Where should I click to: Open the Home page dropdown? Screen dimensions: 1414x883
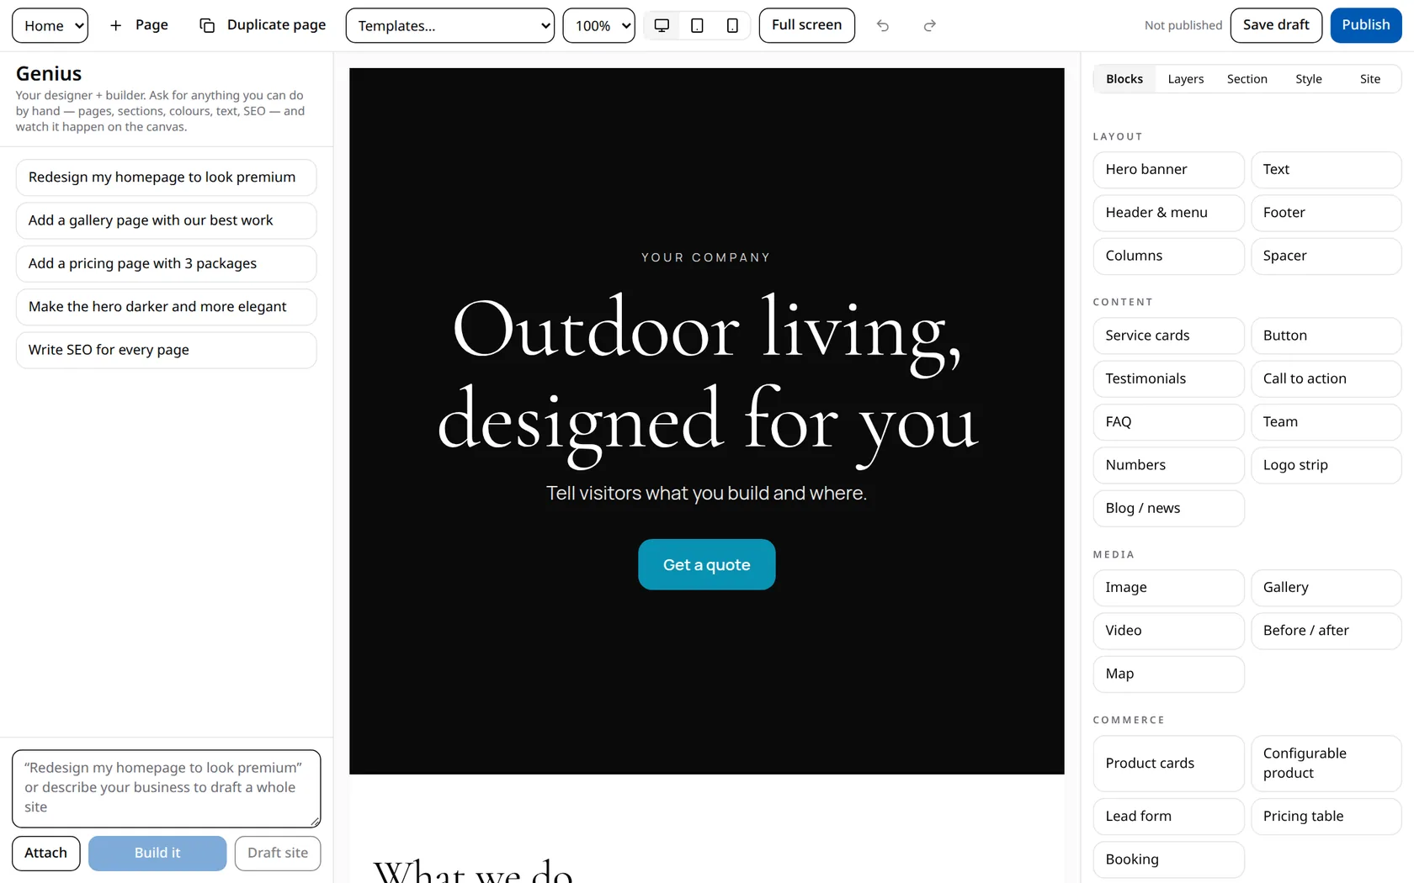coord(50,25)
